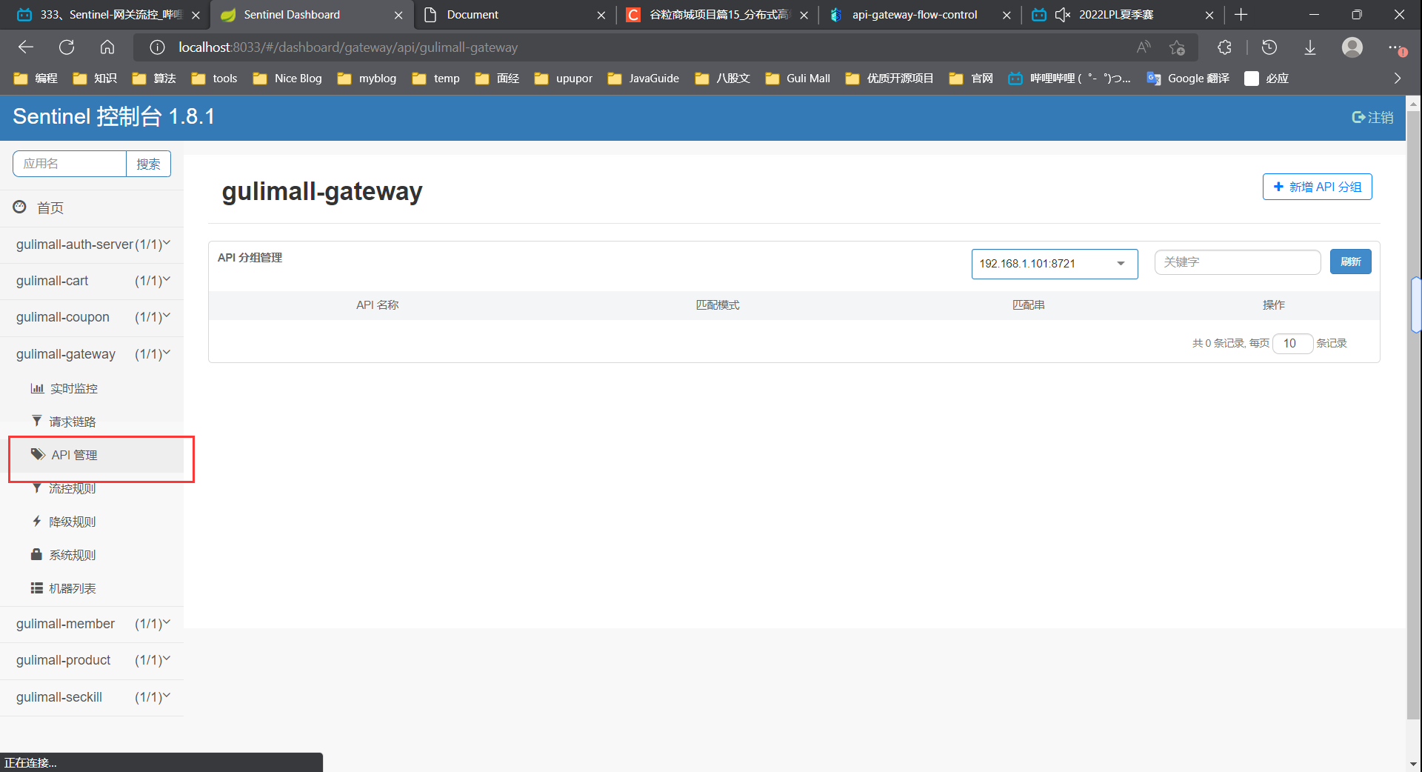Expand the gulimall-cart app menu
The height and width of the screenshot is (772, 1422).
92,281
